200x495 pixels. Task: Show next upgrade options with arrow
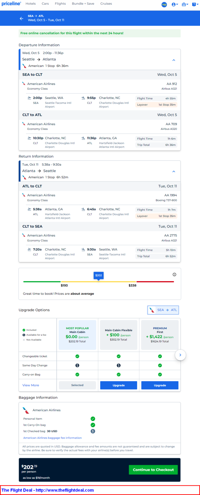[x=180, y=355]
